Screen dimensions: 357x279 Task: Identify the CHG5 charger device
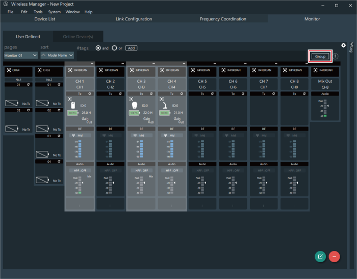(39, 70)
